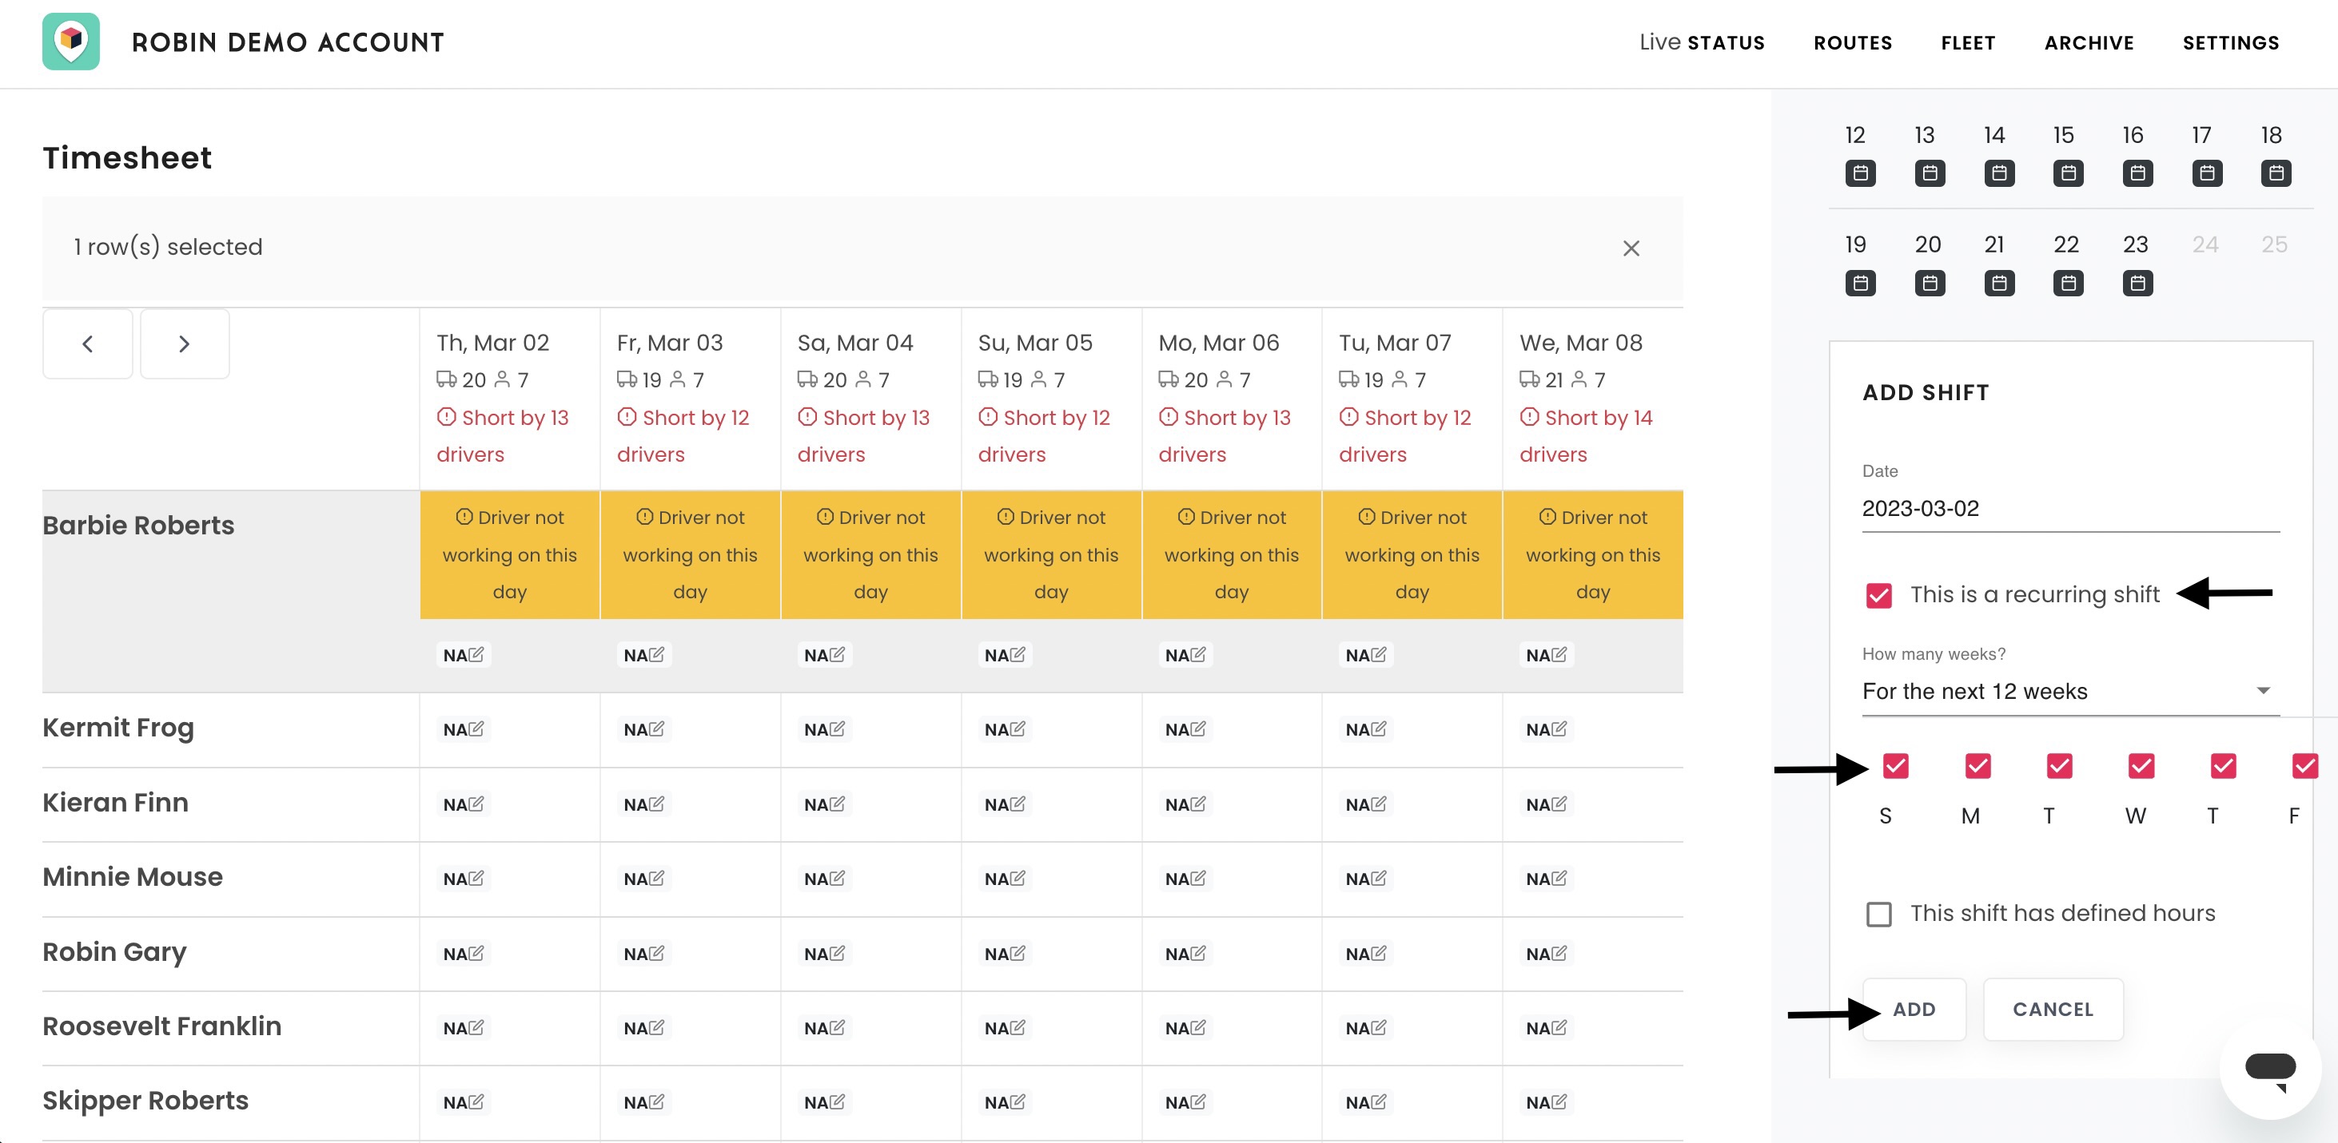Edit Kermit Frog NA shift on Mar 03

click(x=644, y=728)
